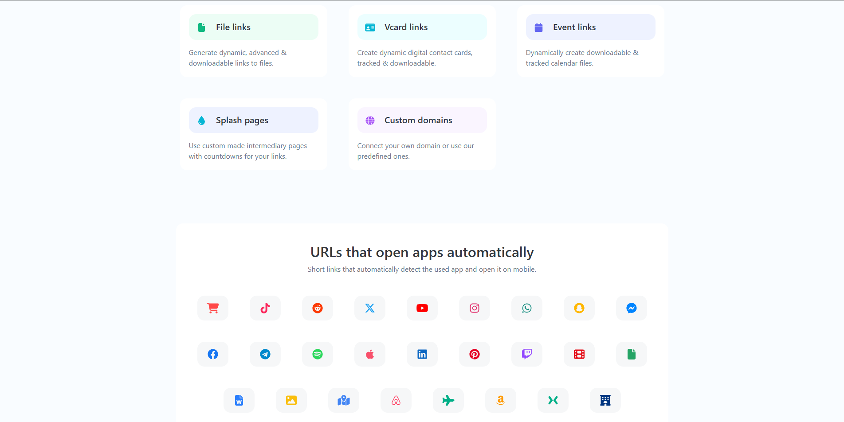Select the Instagram app icon
Image resolution: width=844 pixels, height=422 pixels.
[x=475, y=308]
